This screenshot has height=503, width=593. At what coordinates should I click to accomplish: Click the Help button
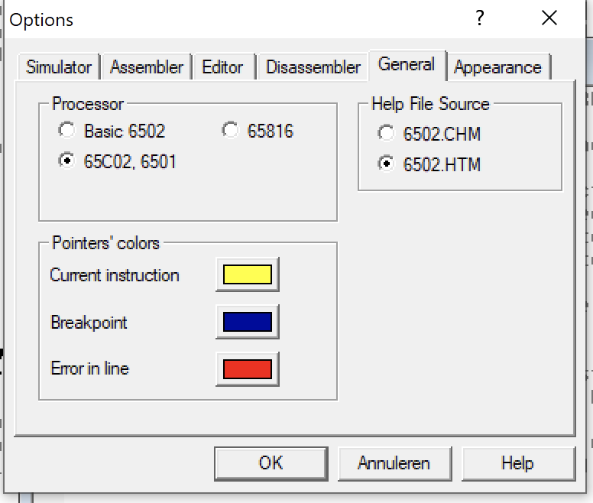point(517,463)
